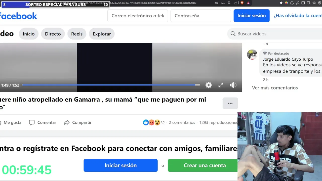The height and width of the screenshot is (181, 322).
Task: Click the share page icon in address bar
Action: point(235,3)
